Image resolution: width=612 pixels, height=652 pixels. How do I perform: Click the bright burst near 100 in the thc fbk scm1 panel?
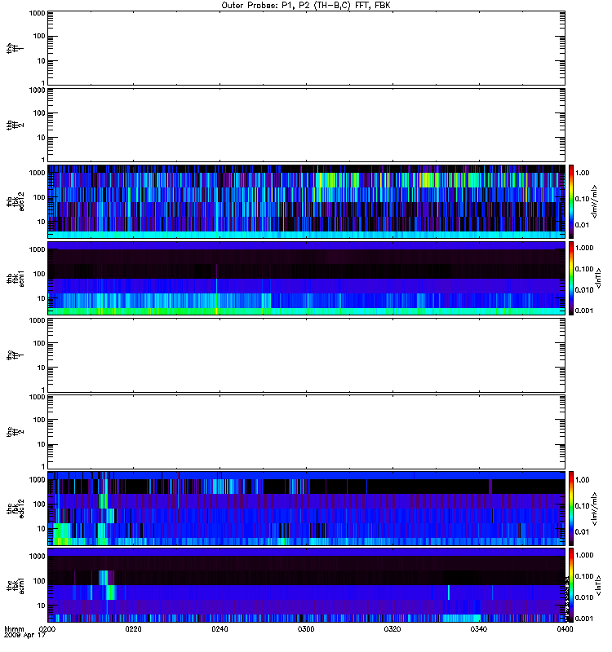(104, 578)
